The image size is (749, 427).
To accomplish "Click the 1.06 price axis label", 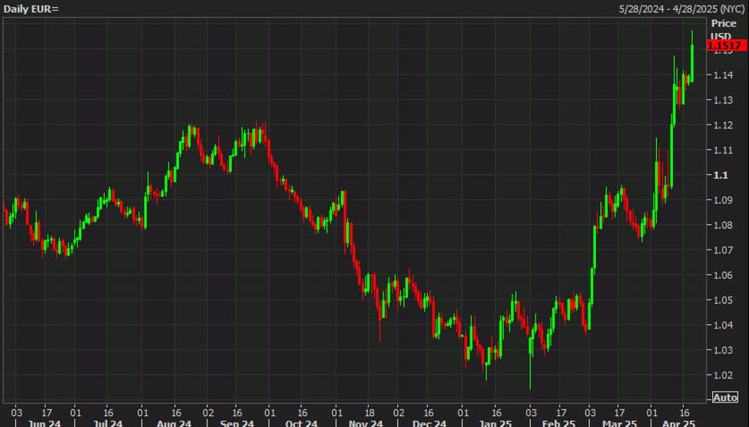I will 723,275.
